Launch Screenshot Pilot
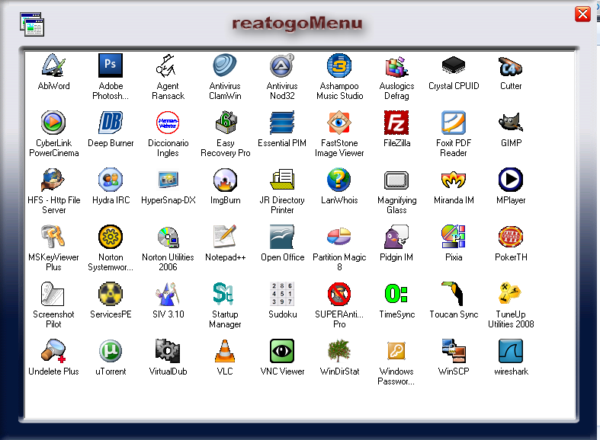Screen dimensions: 600x440 click(53, 294)
